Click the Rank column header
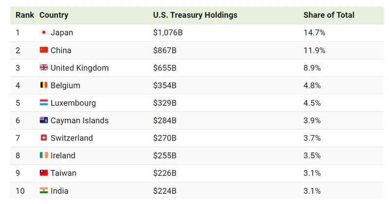This screenshot has height=204, width=389. [25, 15]
